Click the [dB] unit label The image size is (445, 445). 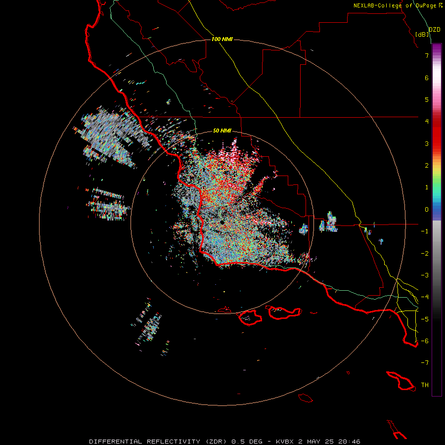[422, 34]
